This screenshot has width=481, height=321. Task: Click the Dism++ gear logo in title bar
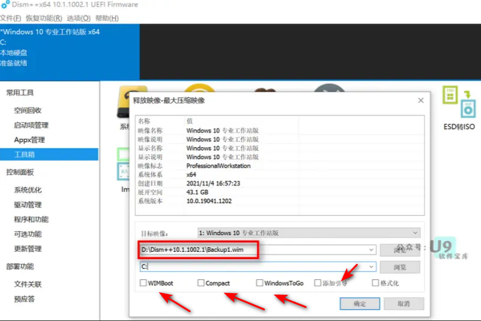tap(5, 5)
